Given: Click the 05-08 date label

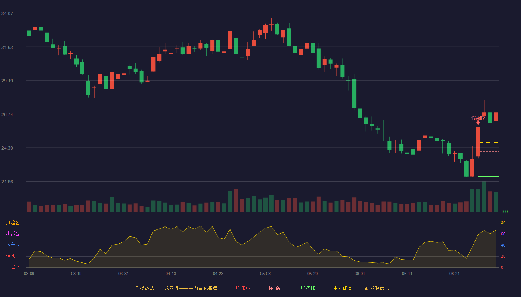Looking at the screenshot, I should [265, 274].
